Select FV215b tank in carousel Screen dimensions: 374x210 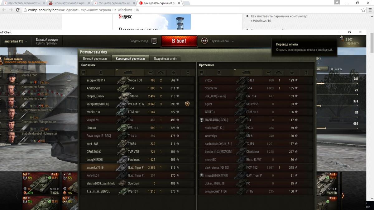[x=327, y=184]
